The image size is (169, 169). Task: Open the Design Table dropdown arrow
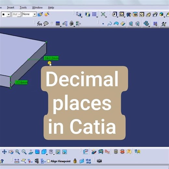tap(61, 26)
